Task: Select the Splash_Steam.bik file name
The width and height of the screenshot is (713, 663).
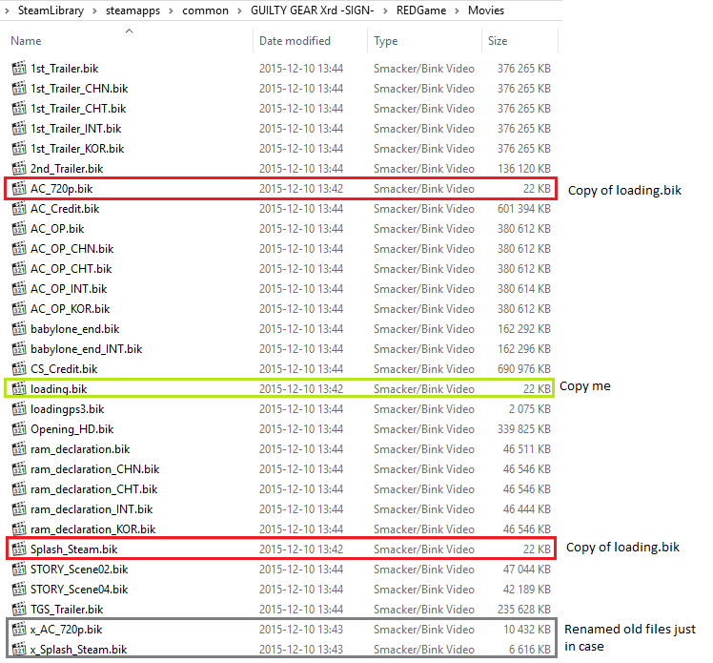Action: coord(73,549)
